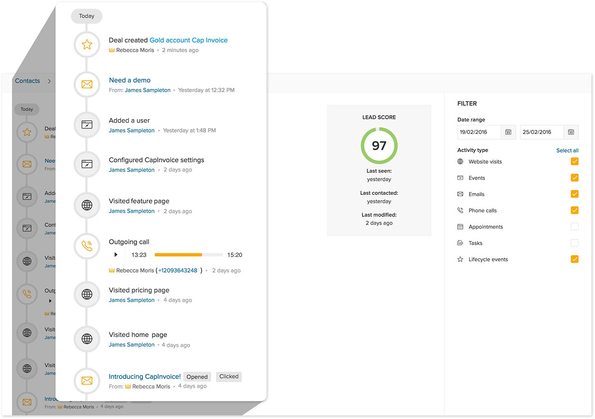This screenshot has width=595, height=419.
Task: Open Gold account Cap Invoice deal link
Action: [x=189, y=40]
